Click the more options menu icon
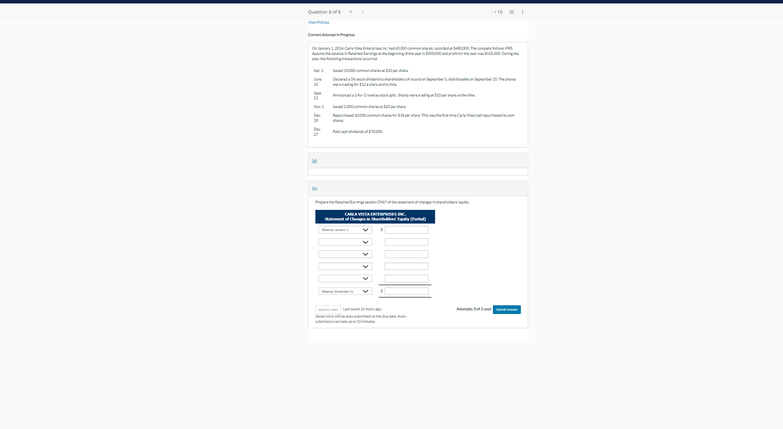This screenshot has width=783, height=429. coord(522,11)
